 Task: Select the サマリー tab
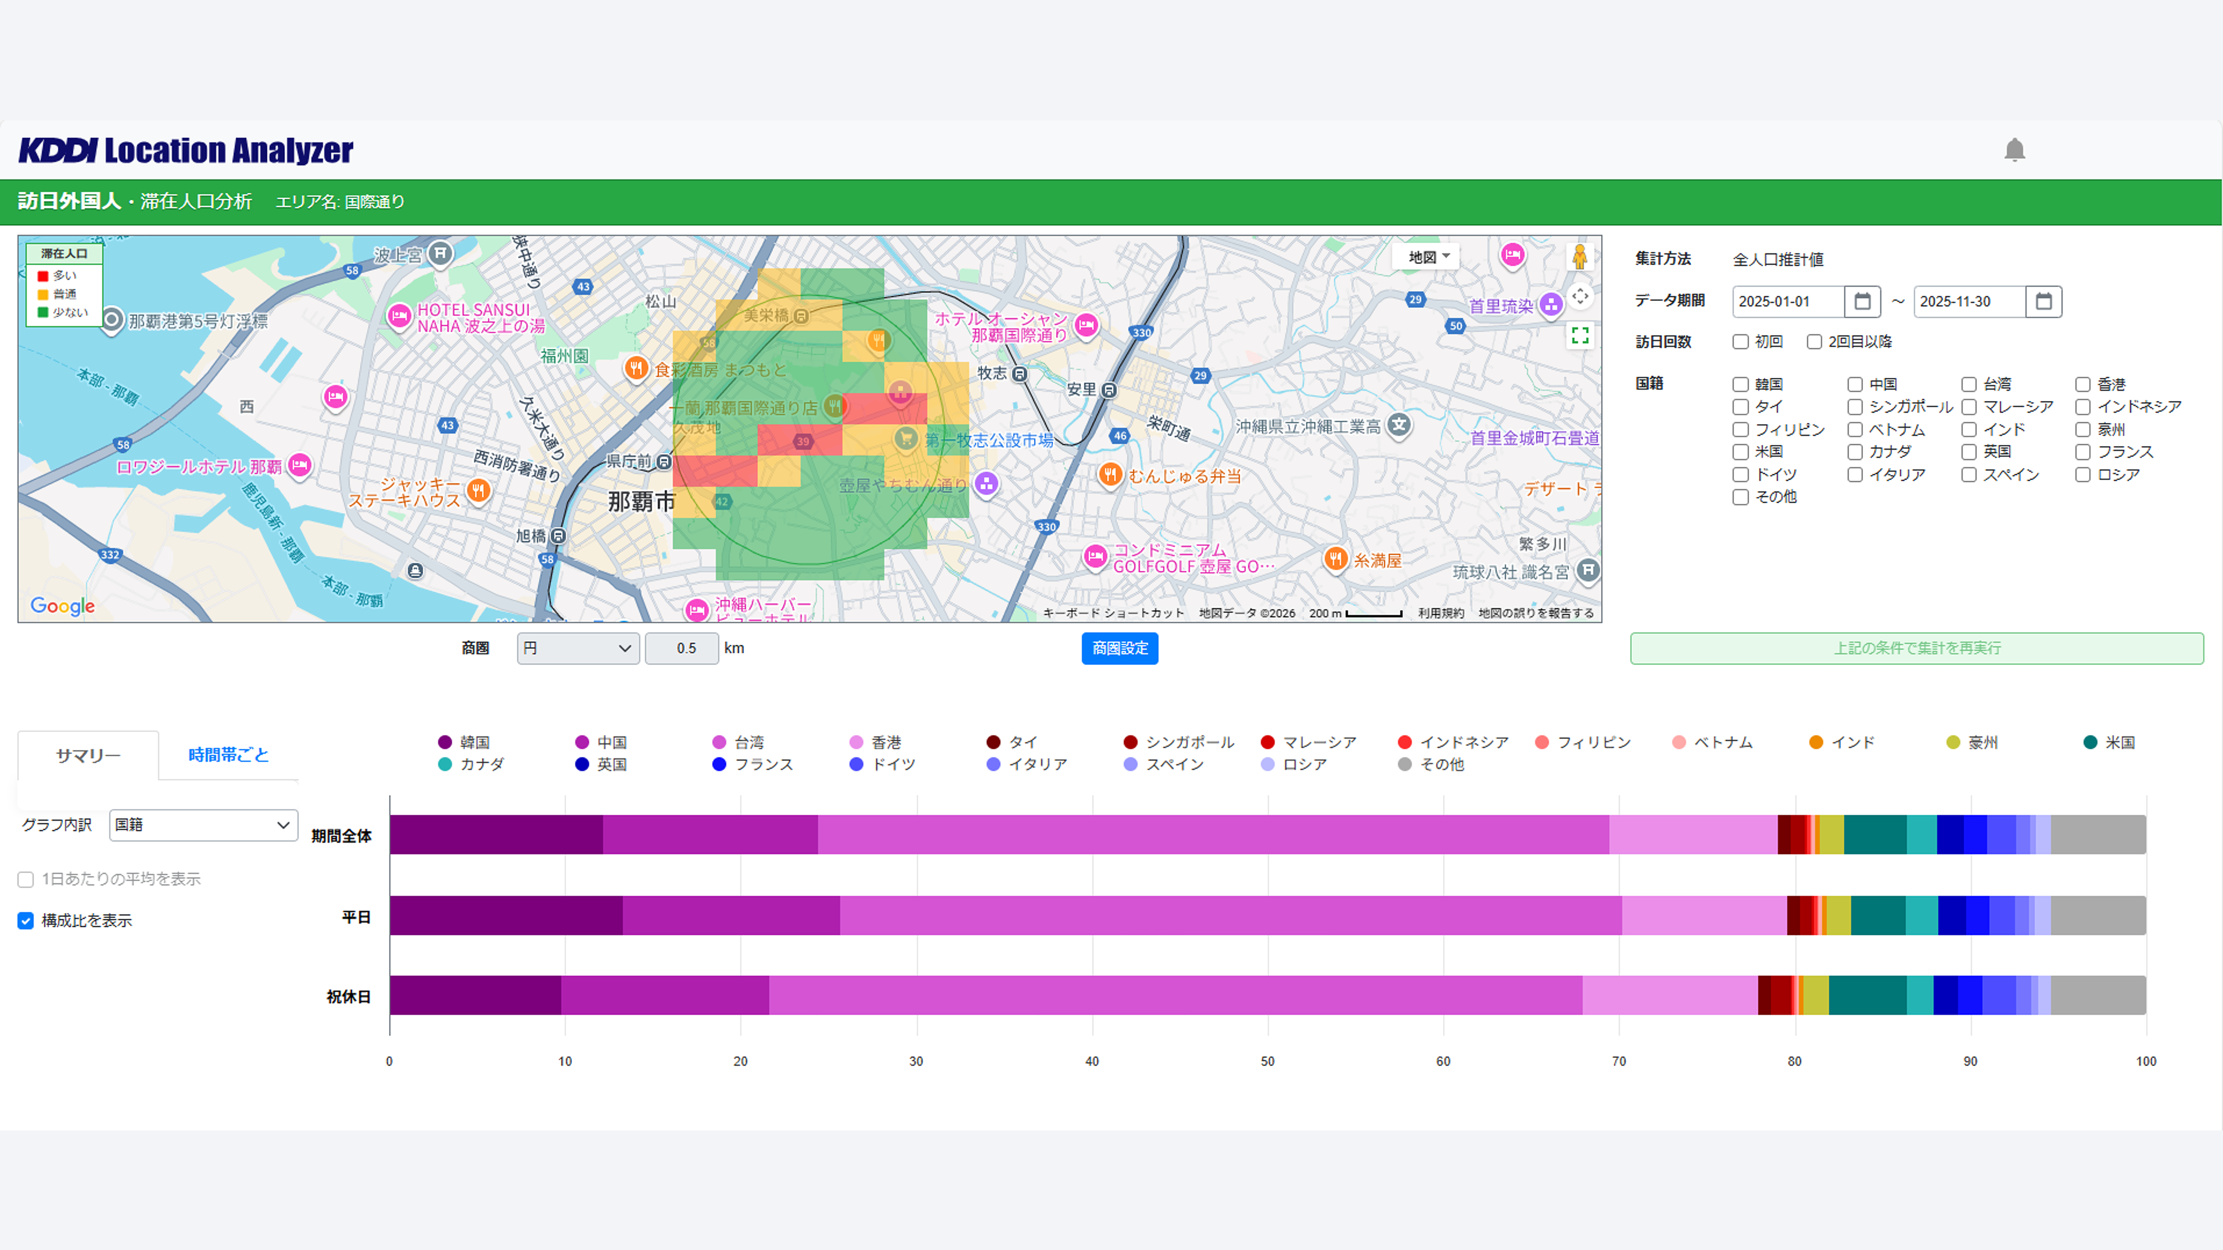click(x=88, y=756)
